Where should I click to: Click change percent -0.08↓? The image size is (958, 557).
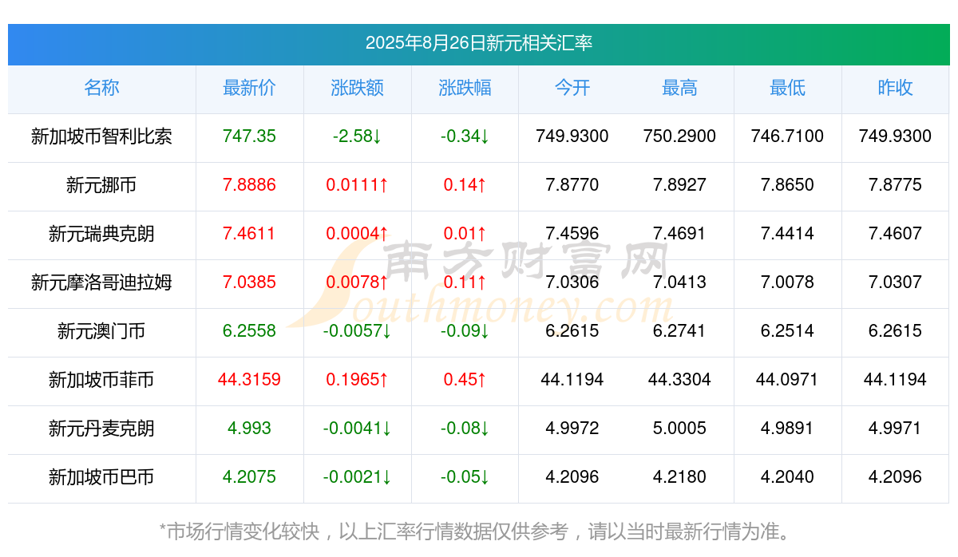tap(465, 429)
